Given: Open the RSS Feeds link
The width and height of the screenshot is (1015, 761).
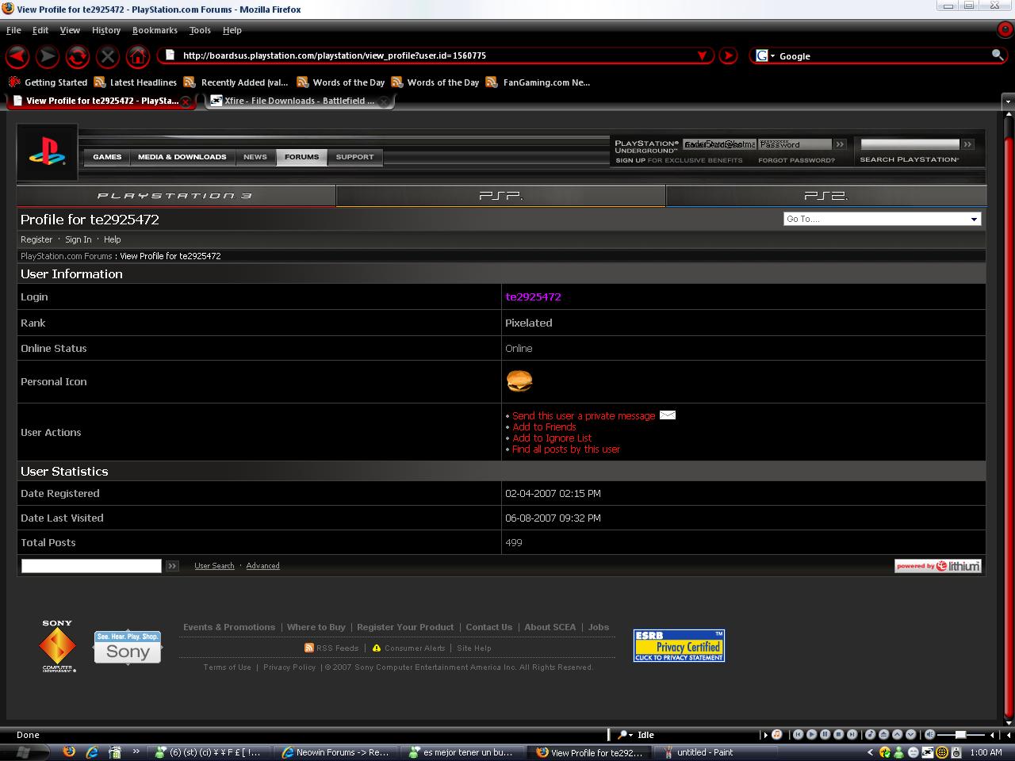Looking at the screenshot, I should 331,648.
